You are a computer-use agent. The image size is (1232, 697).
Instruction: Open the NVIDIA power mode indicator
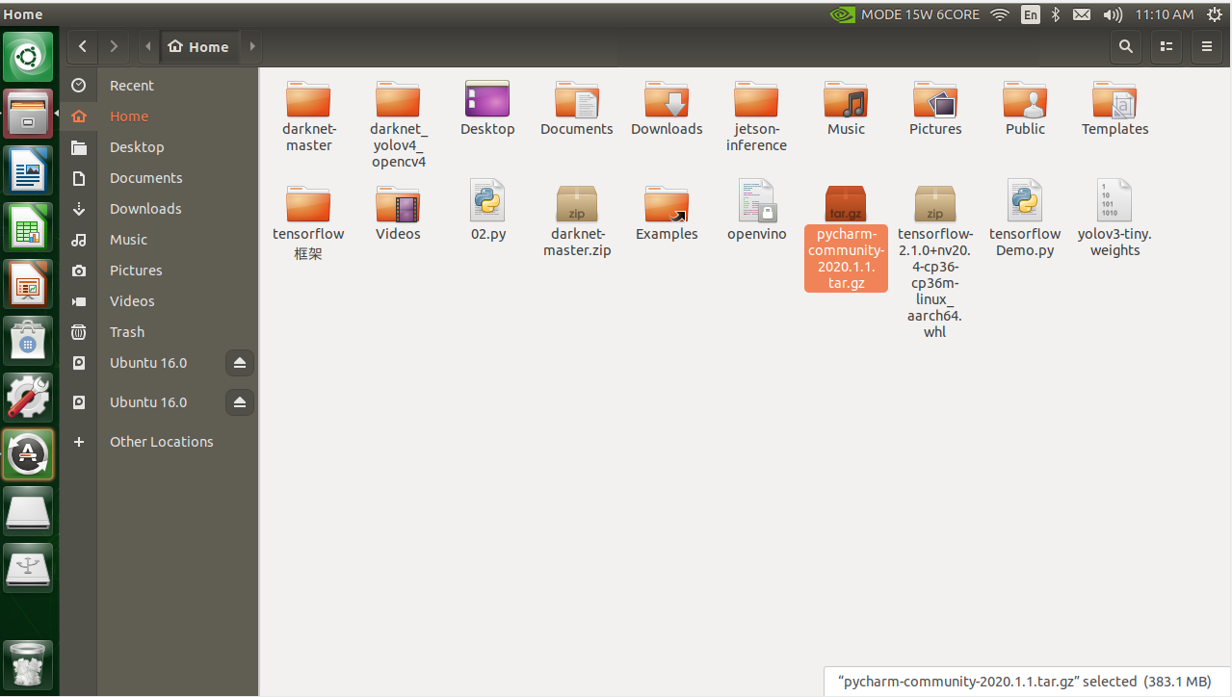pyautogui.click(x=904, y=14)
